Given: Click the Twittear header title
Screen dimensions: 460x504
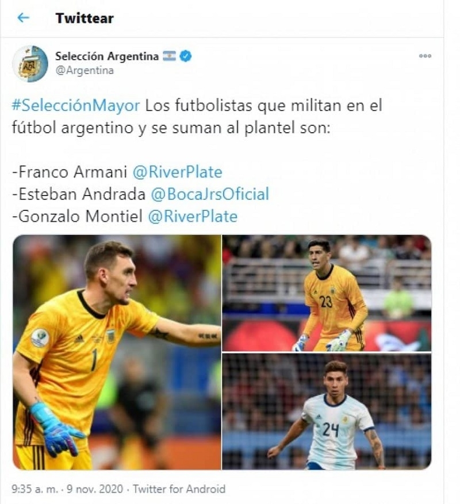Looking at the screenshot, I should coord(85,18).
